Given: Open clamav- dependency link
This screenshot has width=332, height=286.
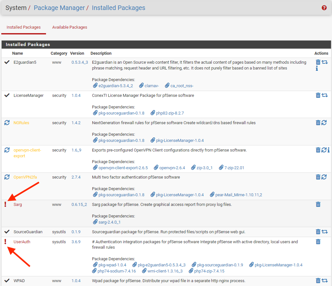Looking at the screenshot, I should [152, 86].
